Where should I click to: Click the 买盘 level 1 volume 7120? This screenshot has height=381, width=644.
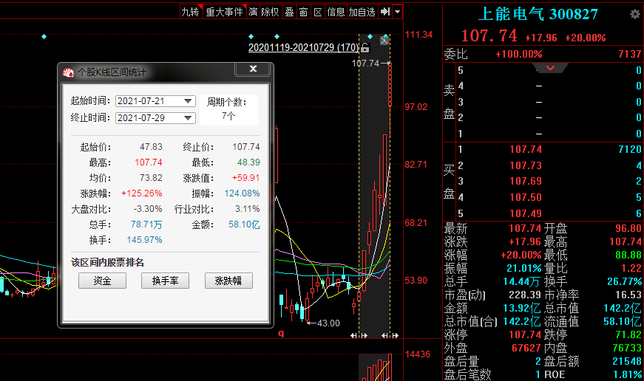(630, 149)
